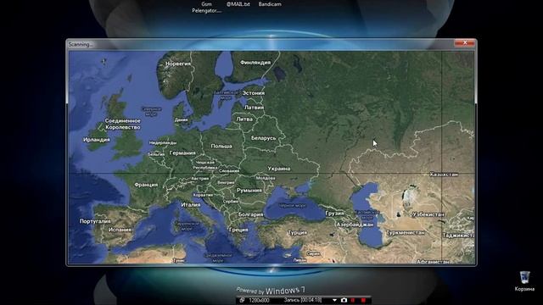Viewport: 543px width, 305px height.
Task: Click the Соединенное Королевство label on the map
Action: coord(122,125)
